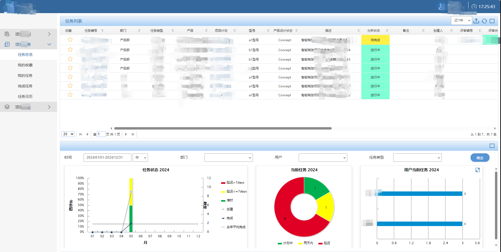Viewport: 501px width, 252px height.
Task: Sort by the 创建人 column
Action: click(451, 31)
